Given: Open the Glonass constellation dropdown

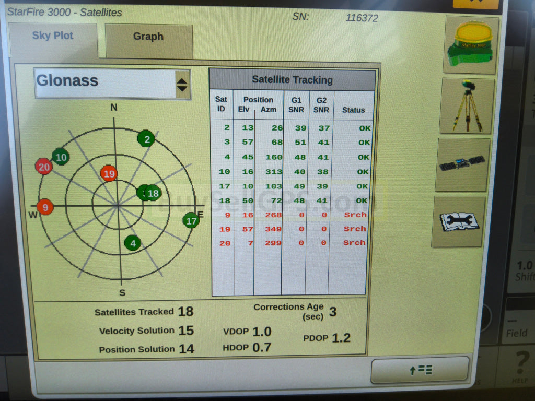Looking at the screenshot, I should pos(112,84).
